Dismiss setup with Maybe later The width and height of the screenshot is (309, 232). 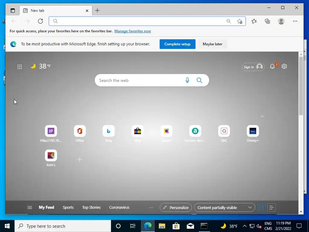(212, 44)
